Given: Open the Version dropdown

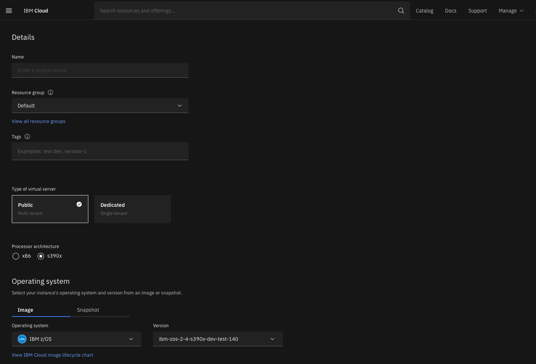Looking at the screenshot, I should [218, 339].
